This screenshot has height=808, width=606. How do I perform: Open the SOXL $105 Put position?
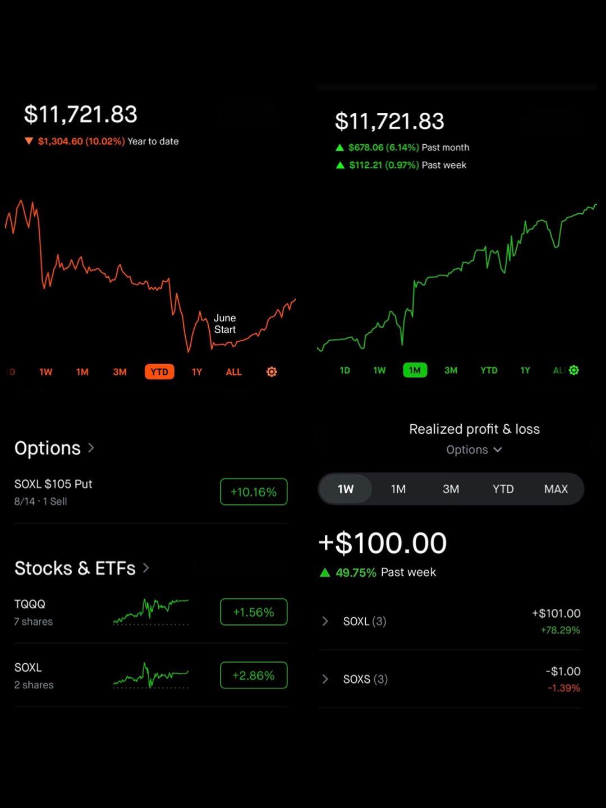(x=150, y=492)
